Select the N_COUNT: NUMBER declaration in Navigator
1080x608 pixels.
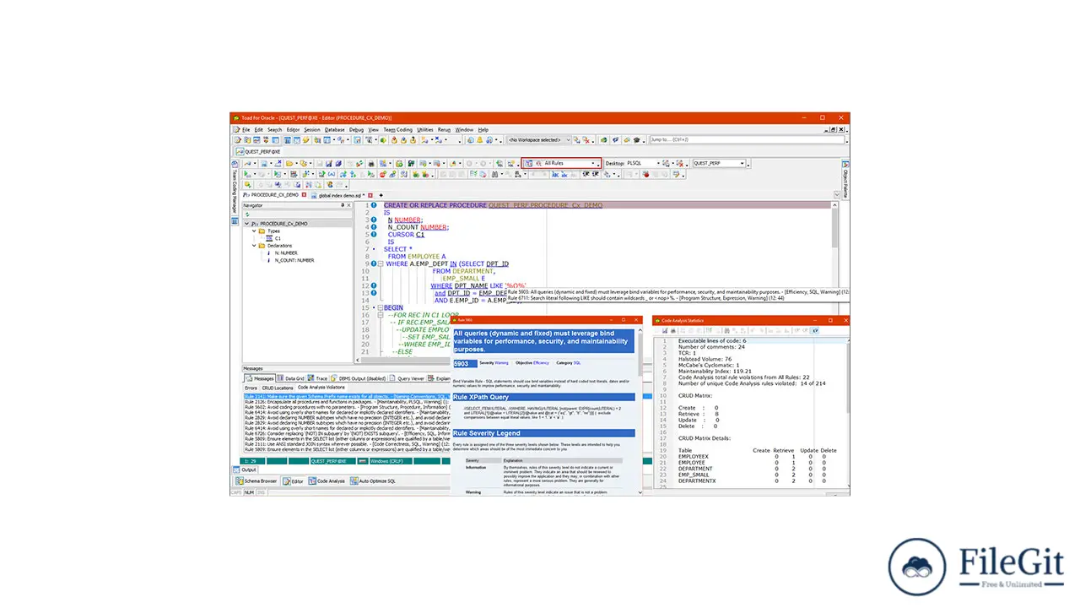(296, 260)
